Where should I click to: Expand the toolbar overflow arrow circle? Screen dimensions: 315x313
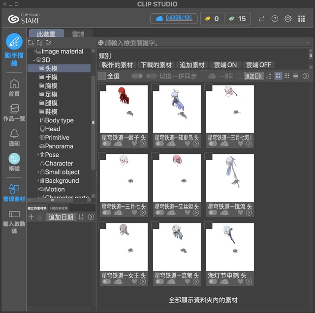tap(306, 76)
